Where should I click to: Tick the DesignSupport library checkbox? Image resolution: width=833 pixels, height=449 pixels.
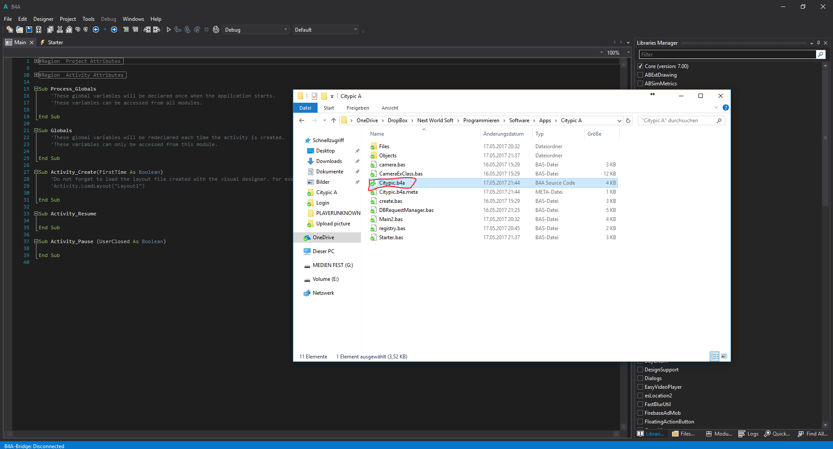640,370
